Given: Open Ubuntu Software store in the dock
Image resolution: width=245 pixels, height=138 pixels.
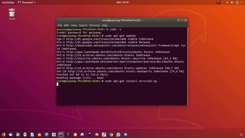Looking at the screenshot, I should 39,135.
